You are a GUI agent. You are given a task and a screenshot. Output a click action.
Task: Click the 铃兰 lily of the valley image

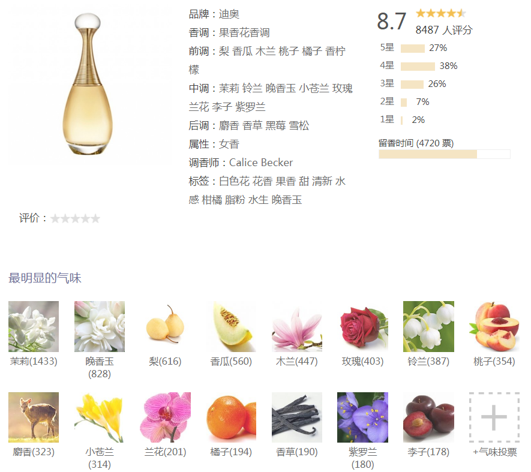point(428,326)
